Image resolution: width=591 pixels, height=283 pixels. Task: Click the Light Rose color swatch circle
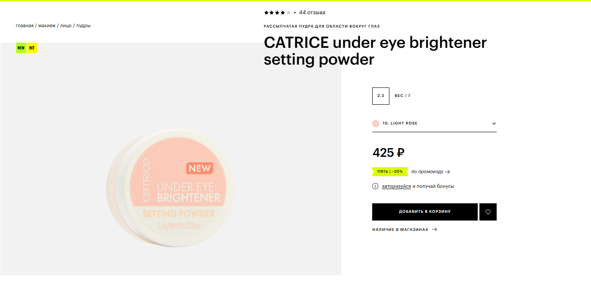(x=376, y=123)
